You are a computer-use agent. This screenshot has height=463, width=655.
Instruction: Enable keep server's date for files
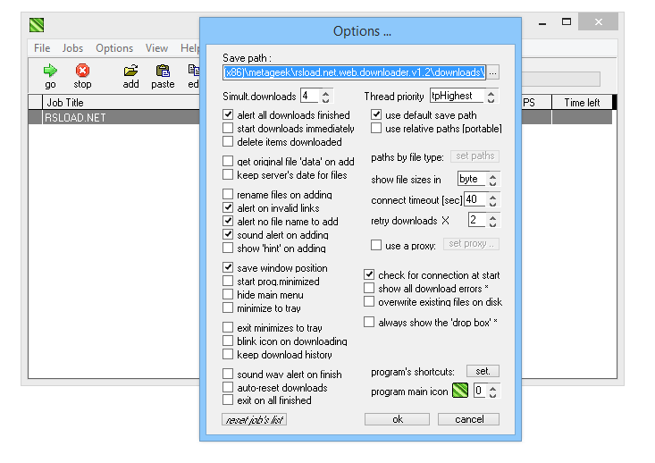228,174
